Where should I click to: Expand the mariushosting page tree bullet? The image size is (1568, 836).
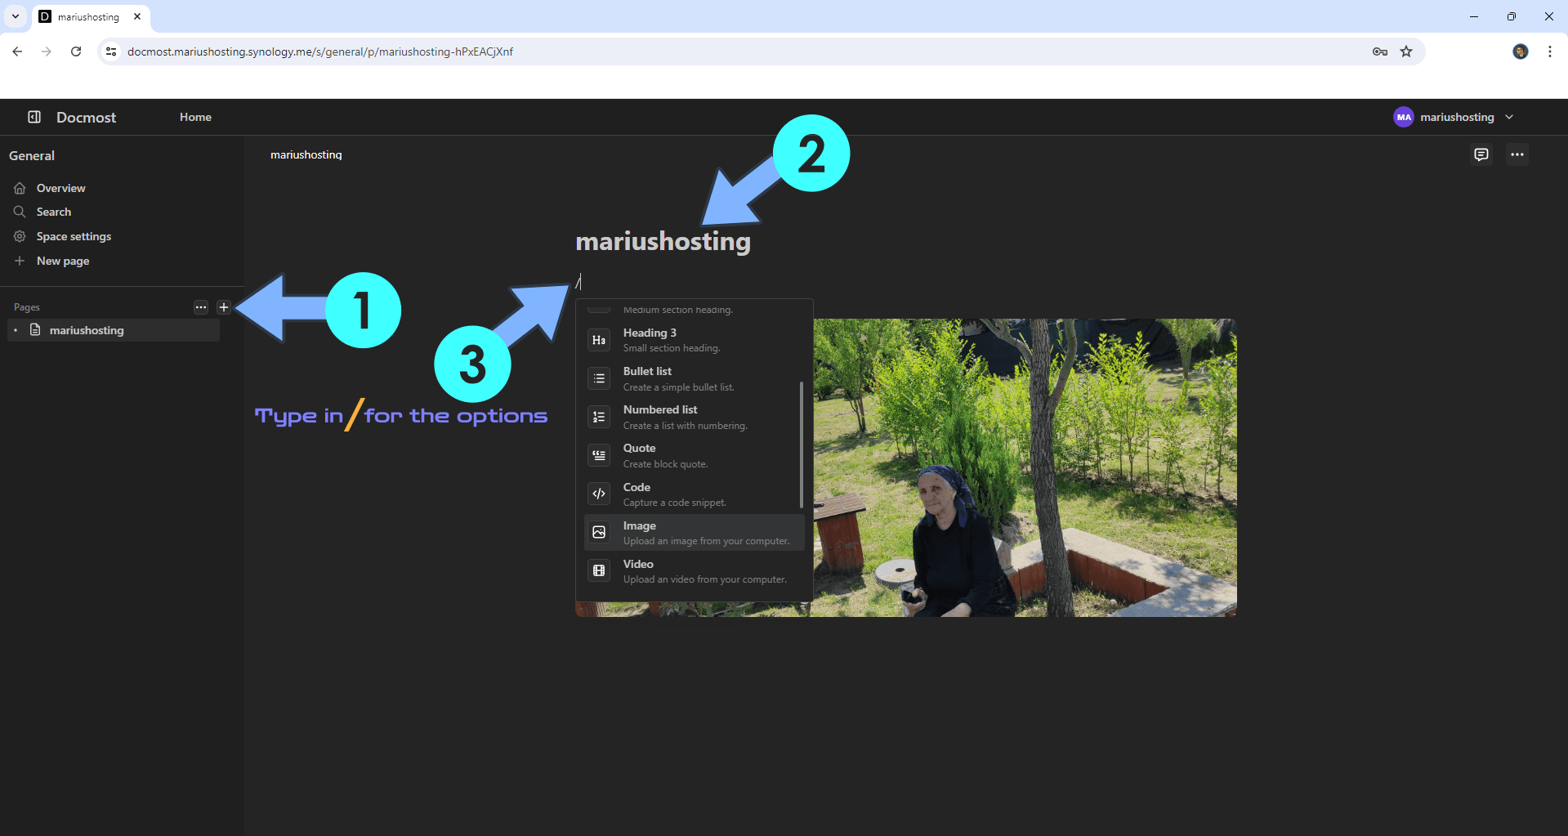(16, 330)
